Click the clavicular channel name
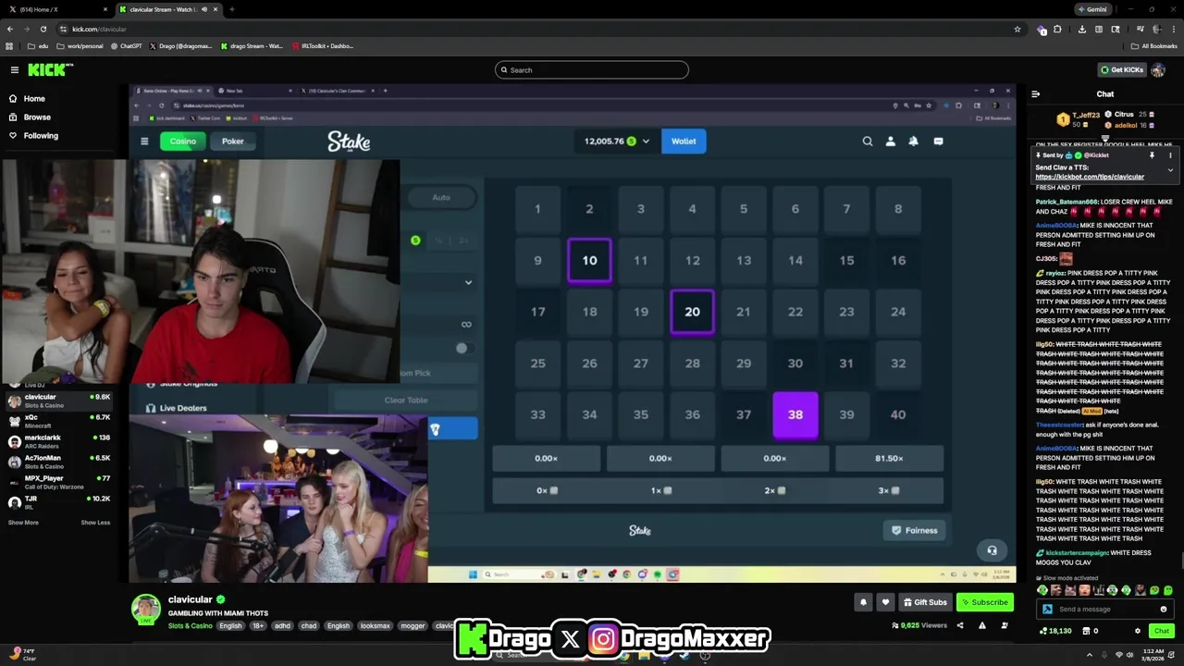This screenshot has height=666, width=1184. 191,599
